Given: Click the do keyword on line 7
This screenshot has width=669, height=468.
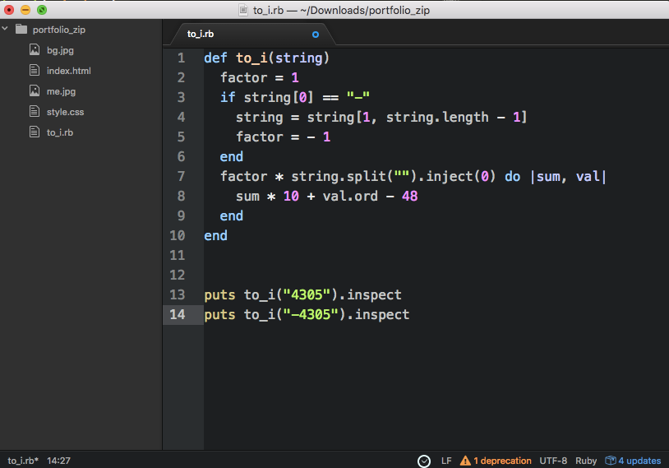Looking at the screenshot, I should point(512,176).
